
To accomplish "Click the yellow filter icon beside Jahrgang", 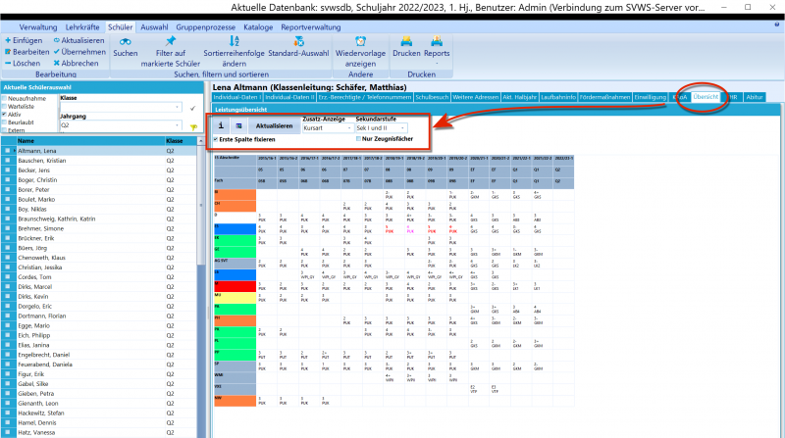I will [193, 127].
